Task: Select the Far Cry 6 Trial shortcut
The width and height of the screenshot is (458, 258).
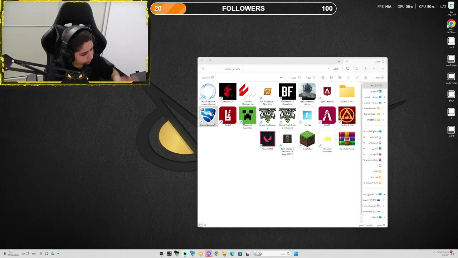Action: click(x=347, y=116)
